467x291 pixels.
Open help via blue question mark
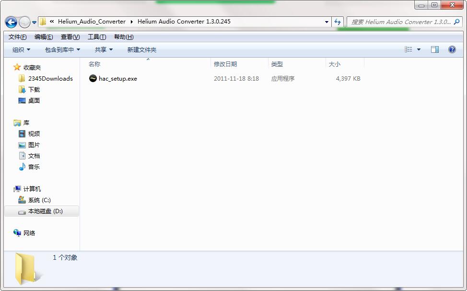point(452,49)
